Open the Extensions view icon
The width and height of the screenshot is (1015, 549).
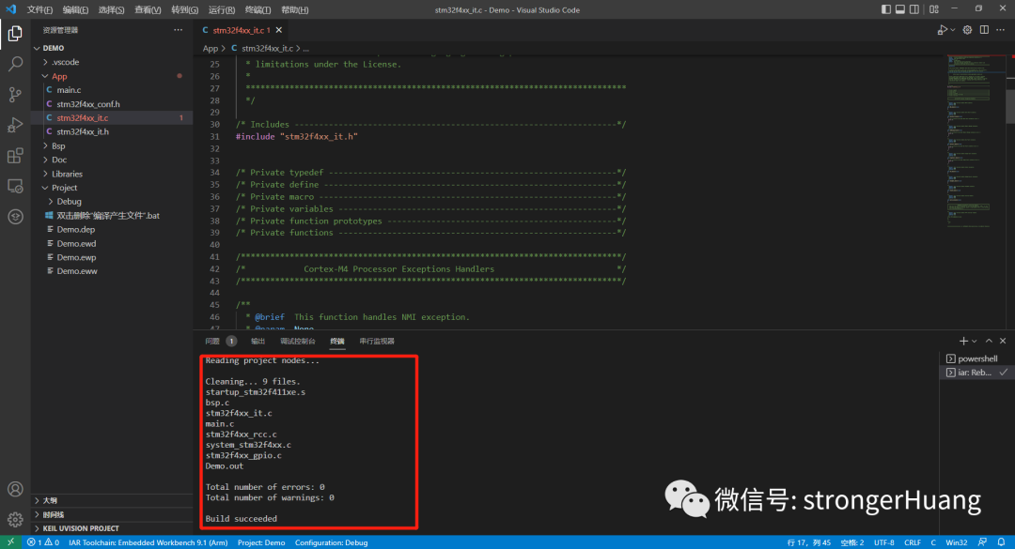(15, 156)
